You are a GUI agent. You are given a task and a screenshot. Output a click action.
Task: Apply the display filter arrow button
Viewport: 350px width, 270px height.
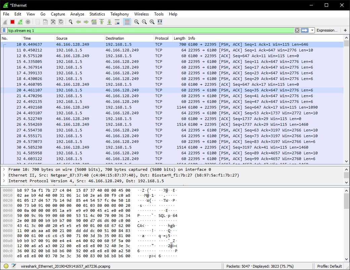pyautogui.click(x=305, y=30)
